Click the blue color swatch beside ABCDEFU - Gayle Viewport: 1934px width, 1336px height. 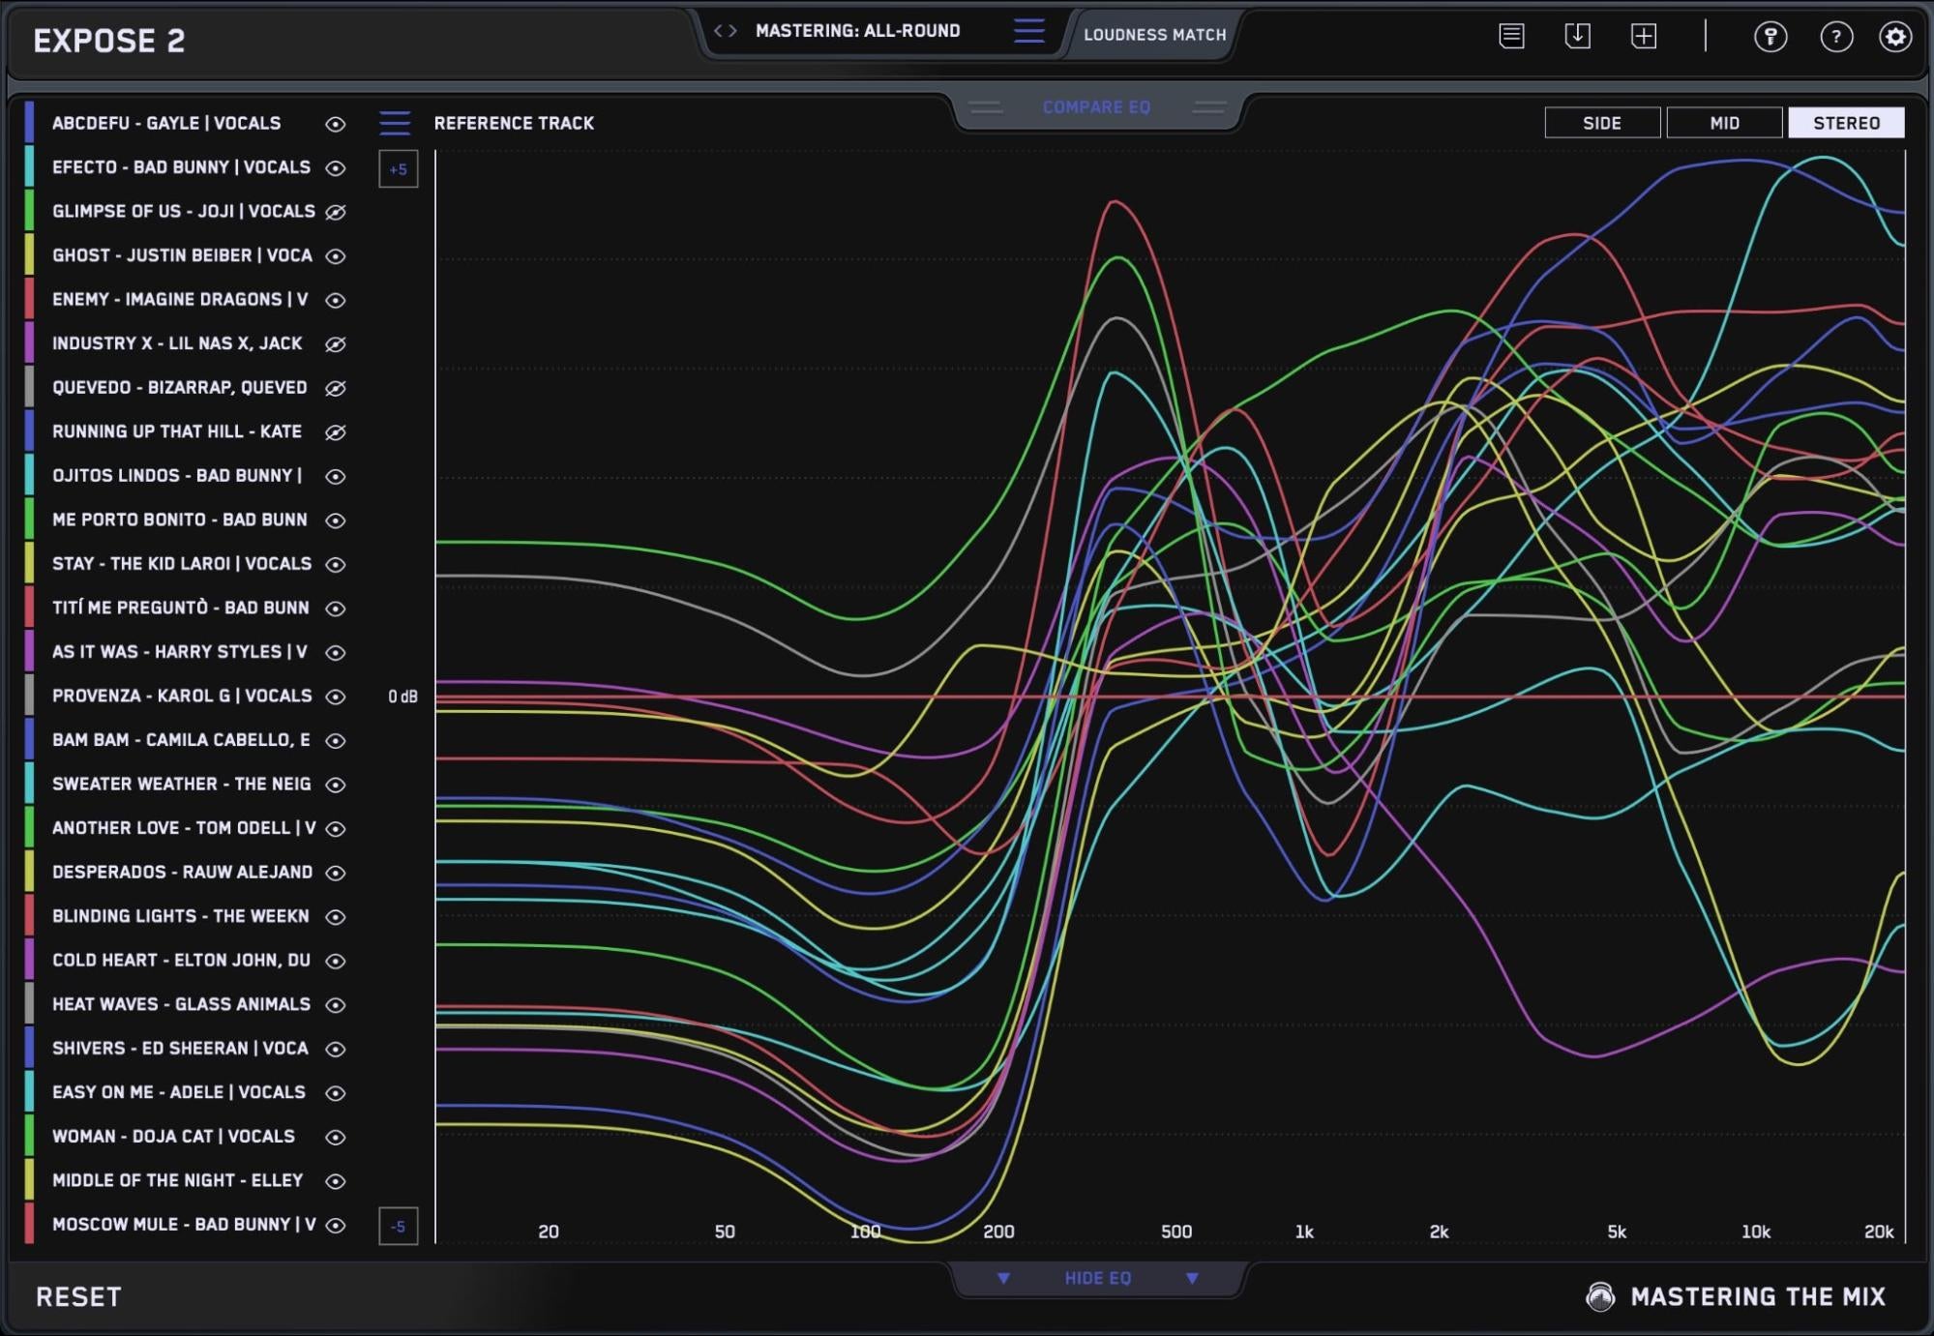click(29, 123)
